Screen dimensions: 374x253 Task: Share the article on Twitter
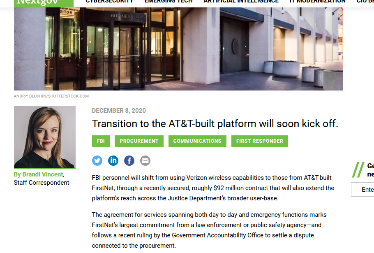(x=97, y=160)
